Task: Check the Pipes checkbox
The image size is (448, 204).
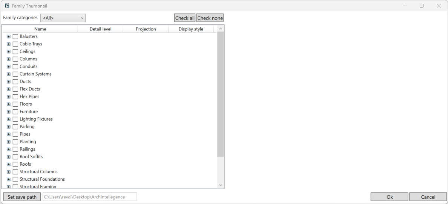Action: point(15,134)
